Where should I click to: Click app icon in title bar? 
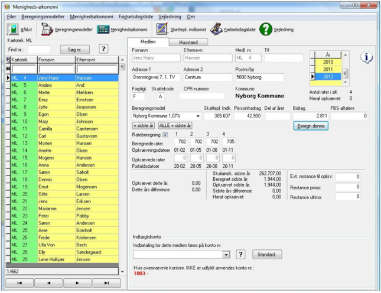7,7
